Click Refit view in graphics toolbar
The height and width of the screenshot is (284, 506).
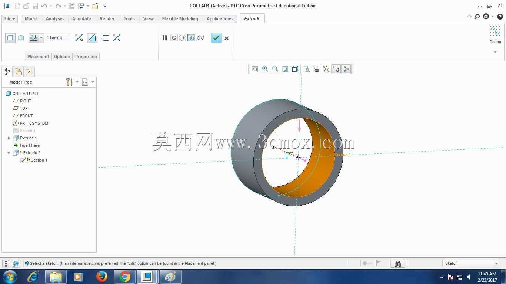(x=255, y=69)
